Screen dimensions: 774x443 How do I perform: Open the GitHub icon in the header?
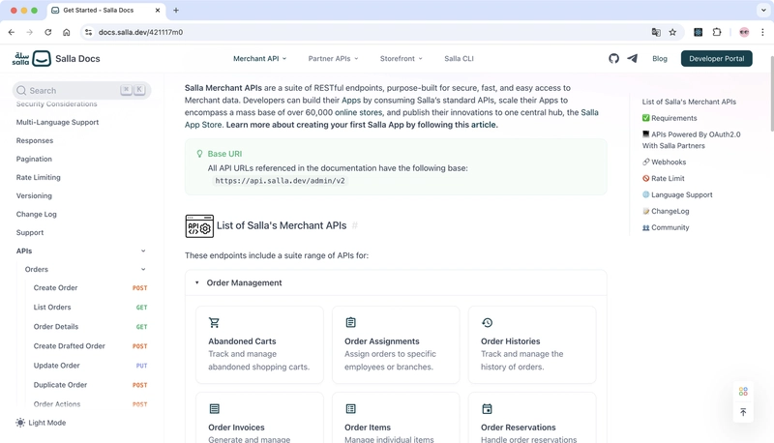click(613, 59)
